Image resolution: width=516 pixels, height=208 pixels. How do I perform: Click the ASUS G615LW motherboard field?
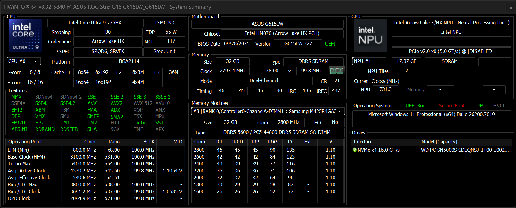[267, 24]
